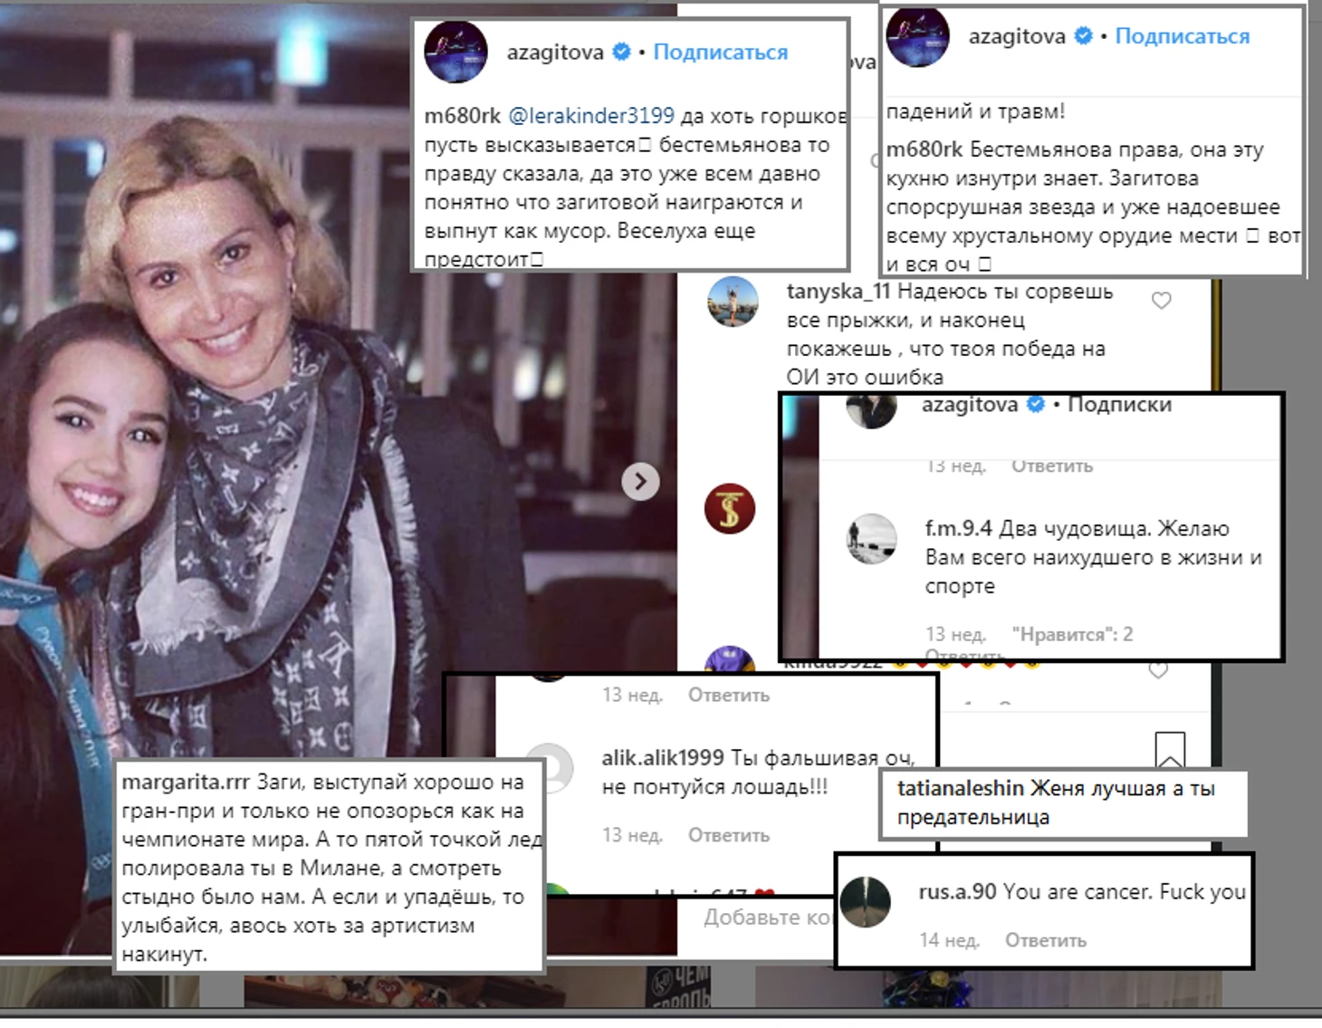This screenshot has height=1028, width=1322.
Task: Open rus.a.90 profile avatar
Action: [x=867, y=902]
